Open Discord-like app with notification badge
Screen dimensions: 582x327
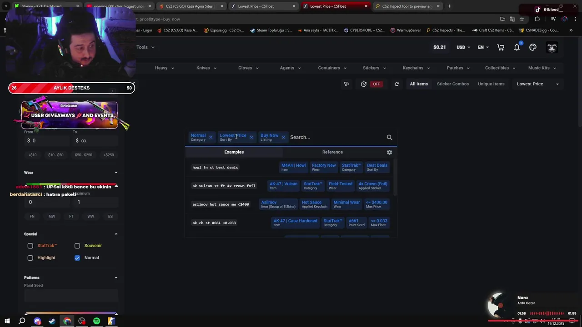(x=37, y=321)
